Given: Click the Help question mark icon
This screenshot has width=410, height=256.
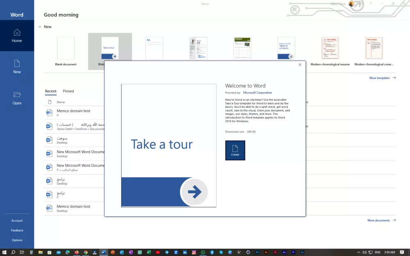Looking at the screenshot, I should (x=371, y=4).
